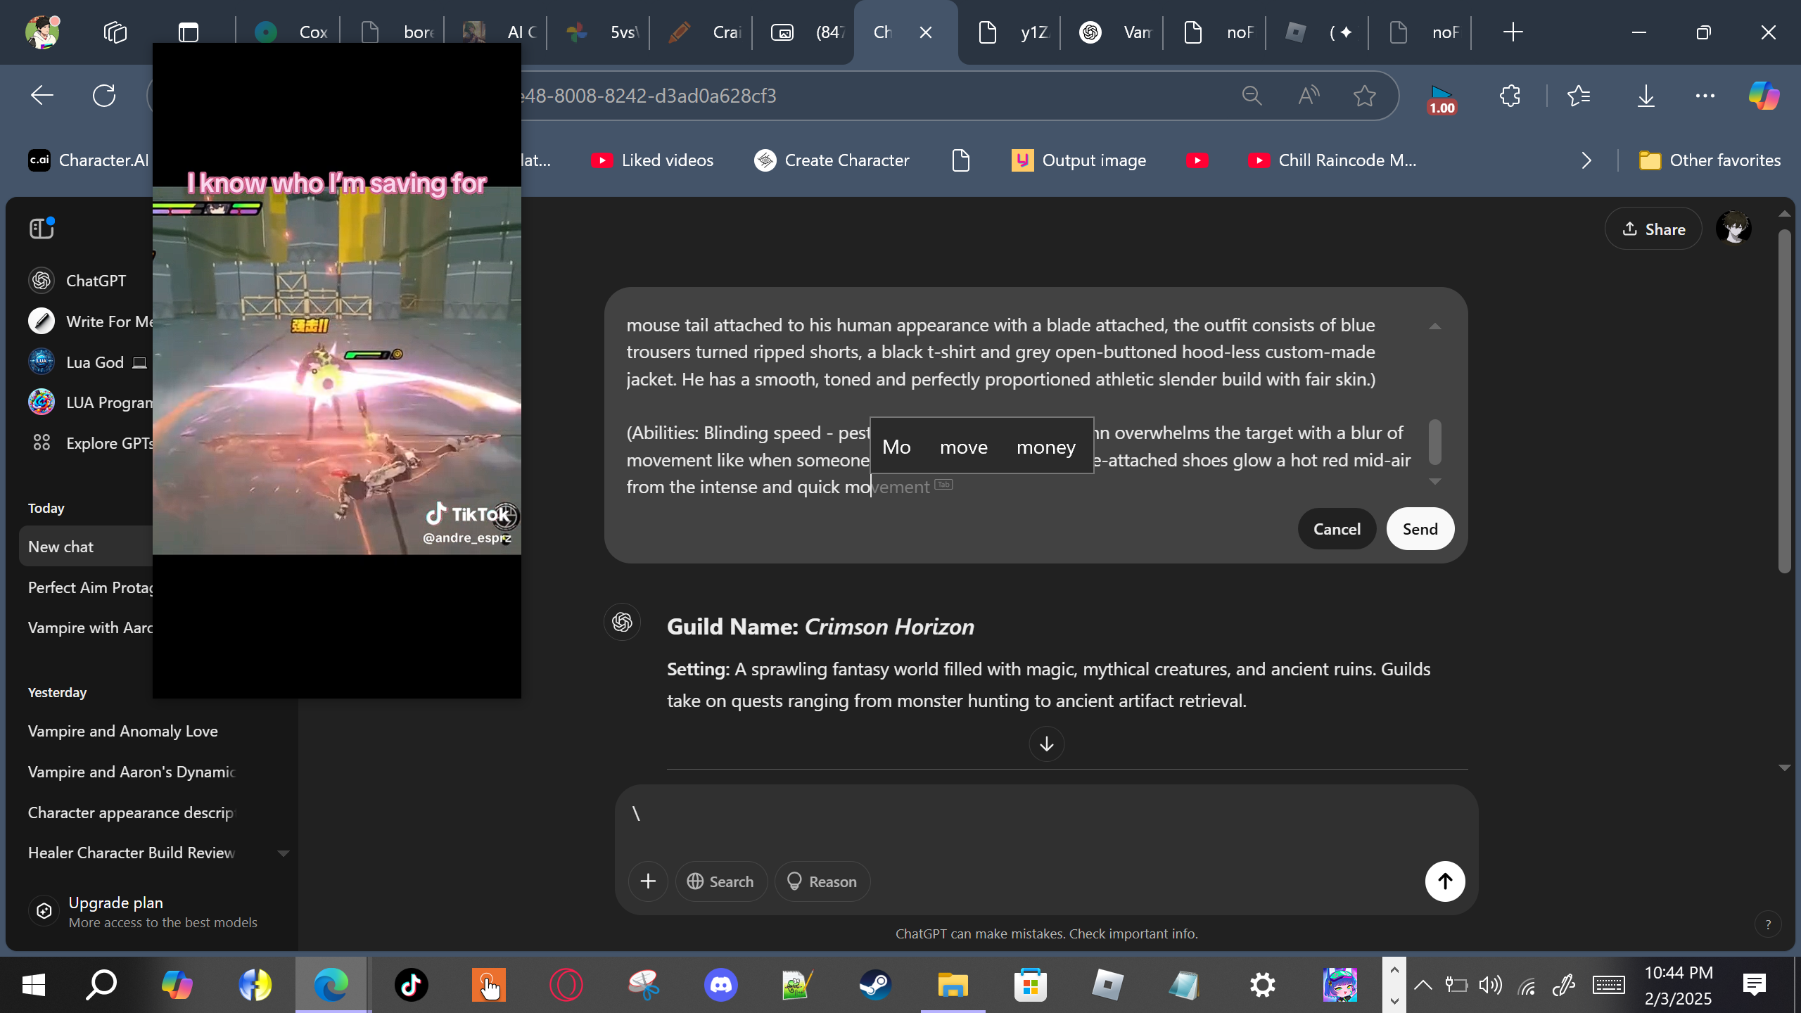Open the Other favorites folder
1801x1013 pixels.
pos(1710,160)
